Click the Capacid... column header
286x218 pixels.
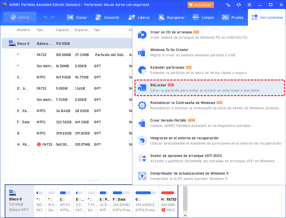[x=63, y=30]
